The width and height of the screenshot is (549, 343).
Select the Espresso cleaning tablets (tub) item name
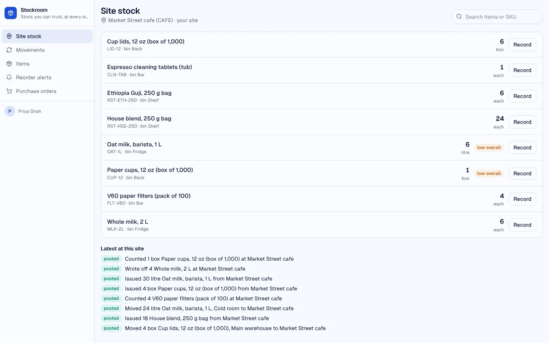(x=149, y=67)
